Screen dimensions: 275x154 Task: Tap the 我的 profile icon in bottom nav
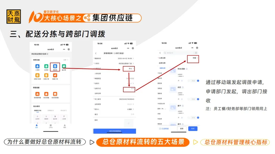(x=64, y=125)
